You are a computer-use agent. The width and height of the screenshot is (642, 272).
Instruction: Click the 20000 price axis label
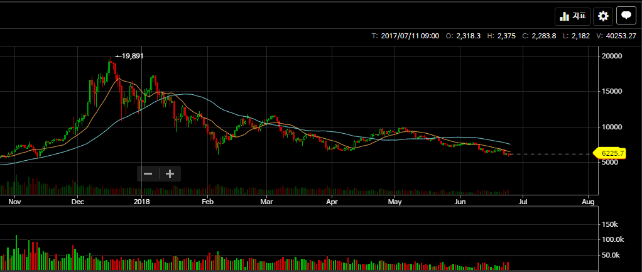tap(612, 56)
